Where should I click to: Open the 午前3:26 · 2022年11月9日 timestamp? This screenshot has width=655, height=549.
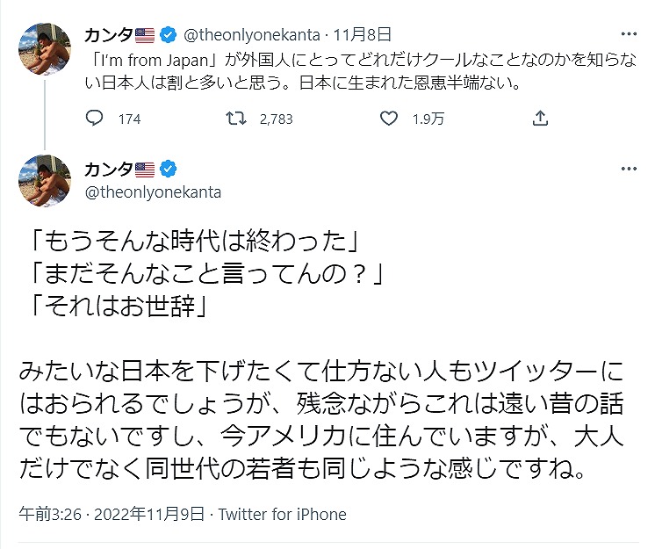click(x=112, y=515)
